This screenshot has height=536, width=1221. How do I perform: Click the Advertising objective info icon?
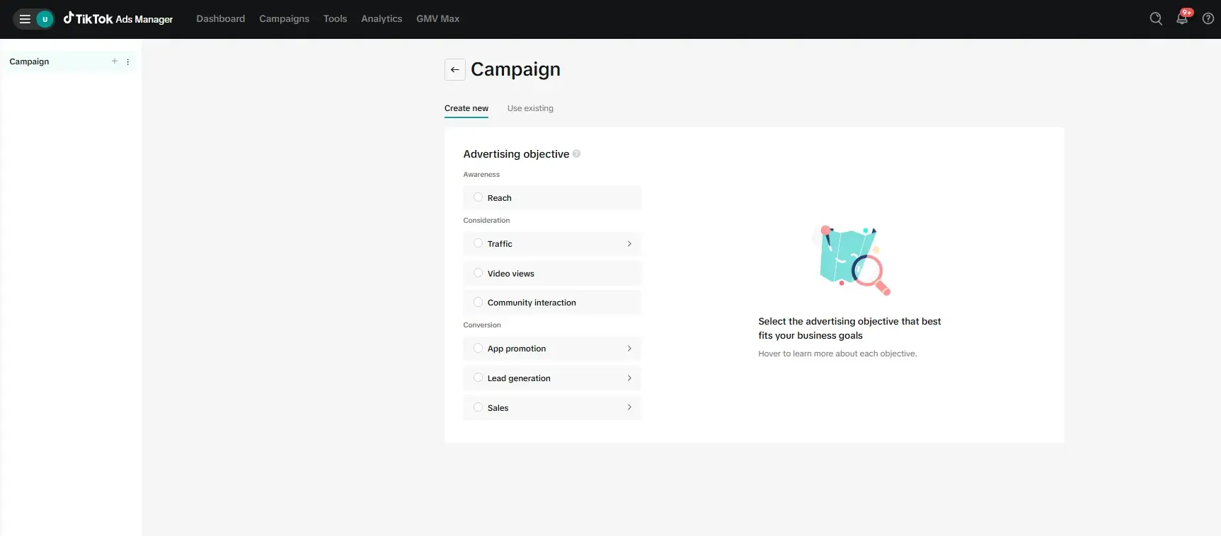pos(577,154)
